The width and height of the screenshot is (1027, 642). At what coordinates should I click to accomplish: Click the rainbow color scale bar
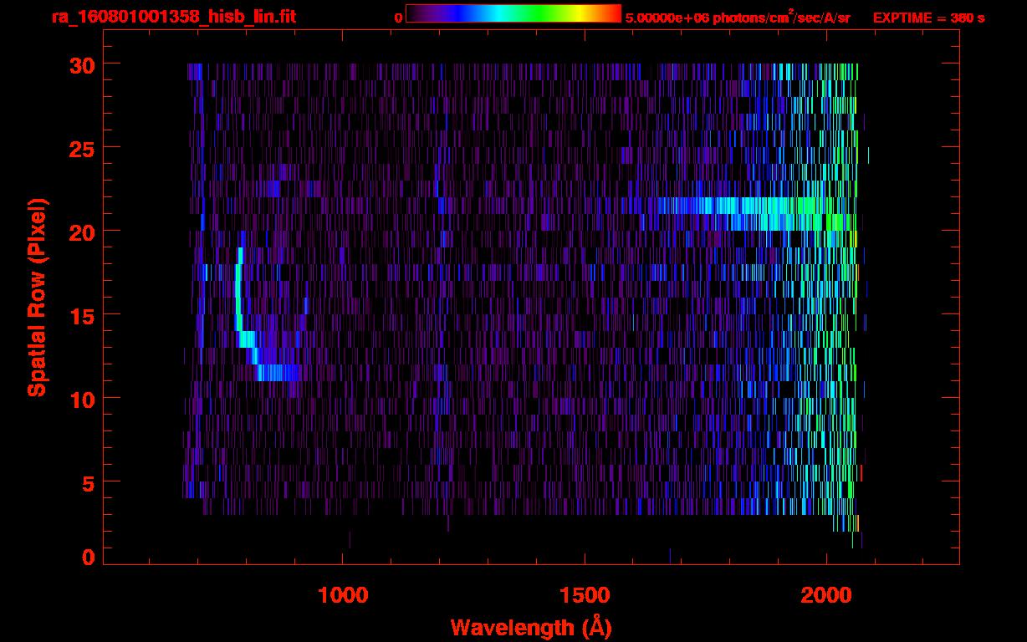click(513, 13)
